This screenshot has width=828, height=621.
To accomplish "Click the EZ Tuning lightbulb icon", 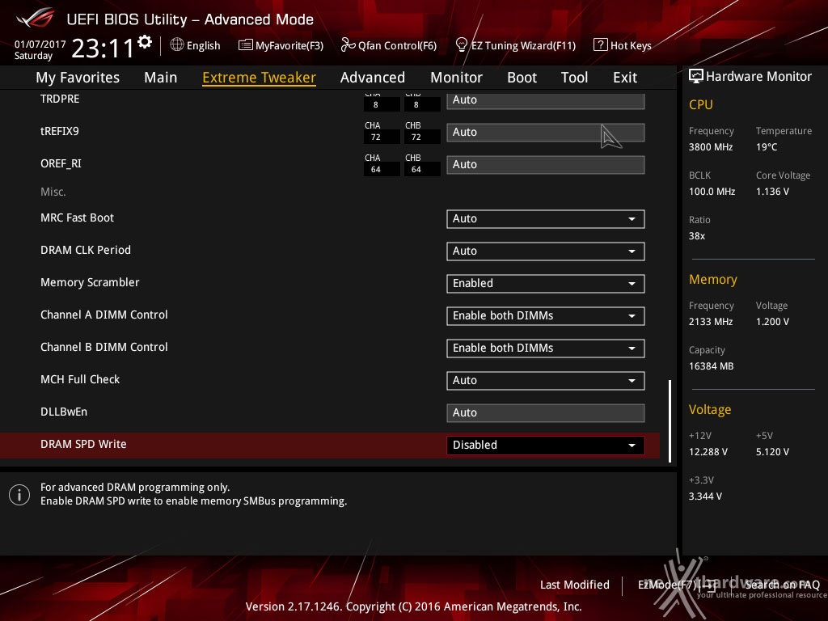I will pyautogui.click(x=462, y=45).
